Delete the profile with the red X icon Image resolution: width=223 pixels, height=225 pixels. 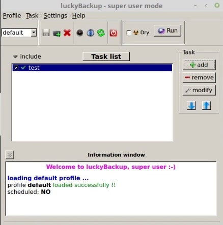point(67,33)
